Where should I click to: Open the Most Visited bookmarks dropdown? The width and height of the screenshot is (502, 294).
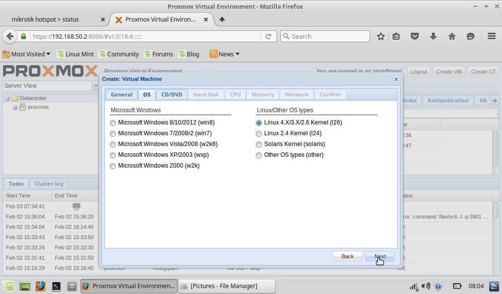(x=26, y=54)
